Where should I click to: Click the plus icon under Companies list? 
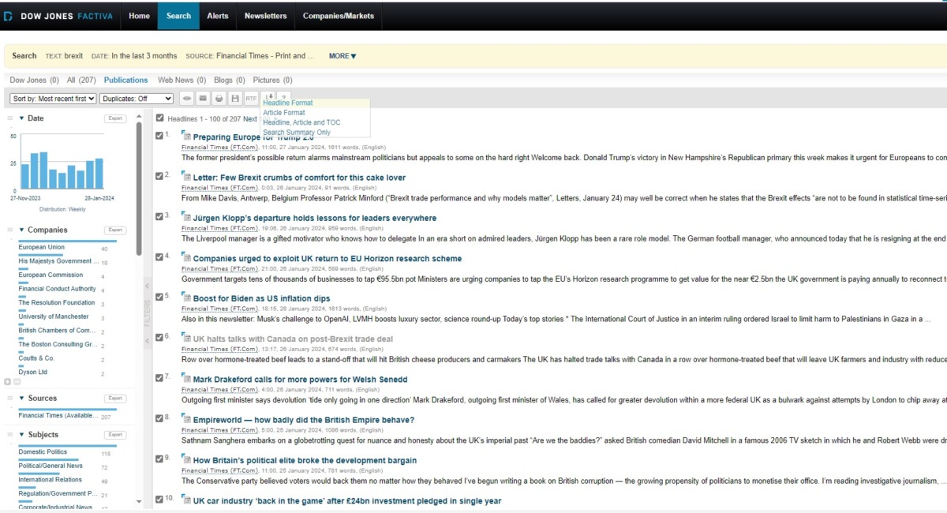point(8,381)
